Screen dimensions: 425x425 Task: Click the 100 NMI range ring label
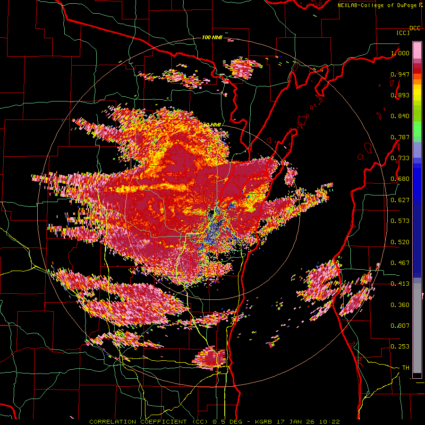[x=212, y=37]
